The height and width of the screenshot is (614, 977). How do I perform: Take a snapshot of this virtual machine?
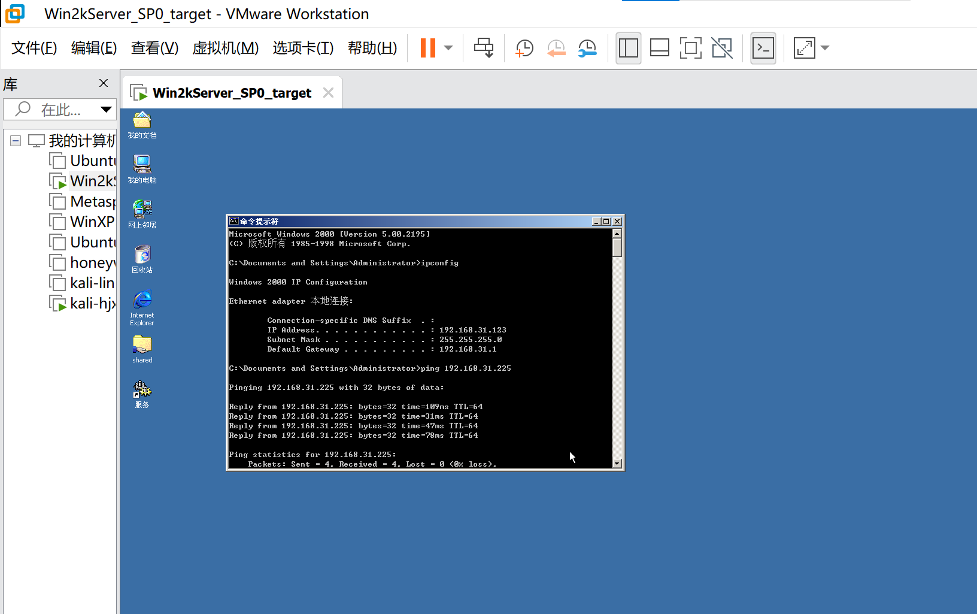(x=524, y=48)
